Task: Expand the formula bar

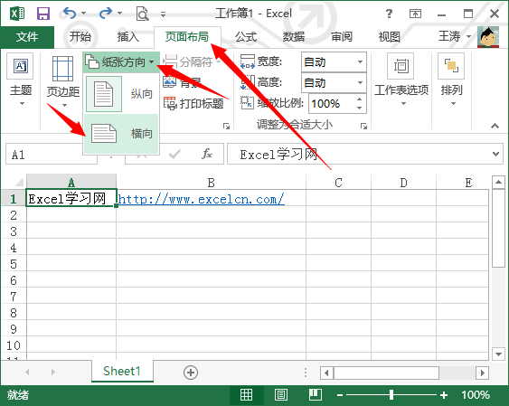Action: coord(495,154)
